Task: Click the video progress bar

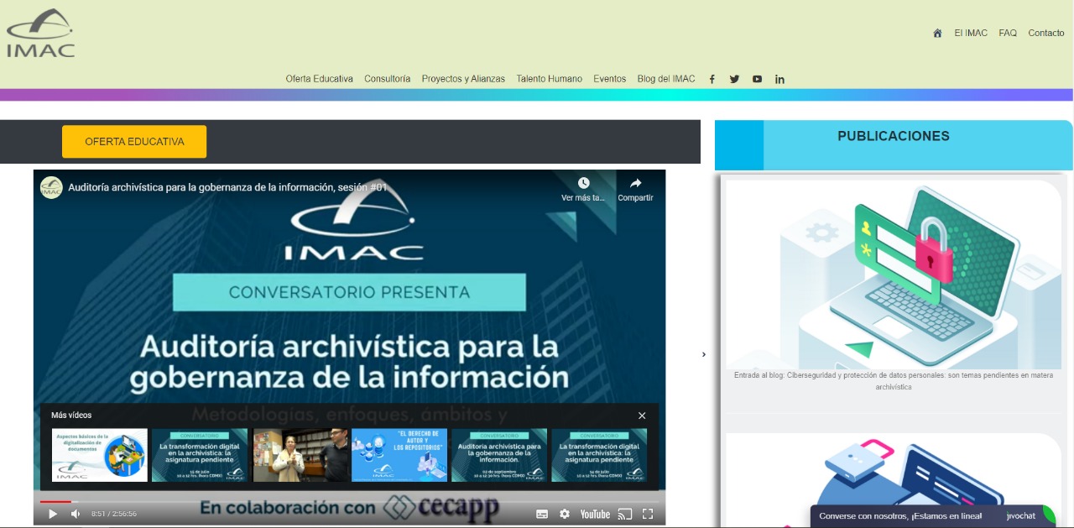Action: (x=349, y=501)
